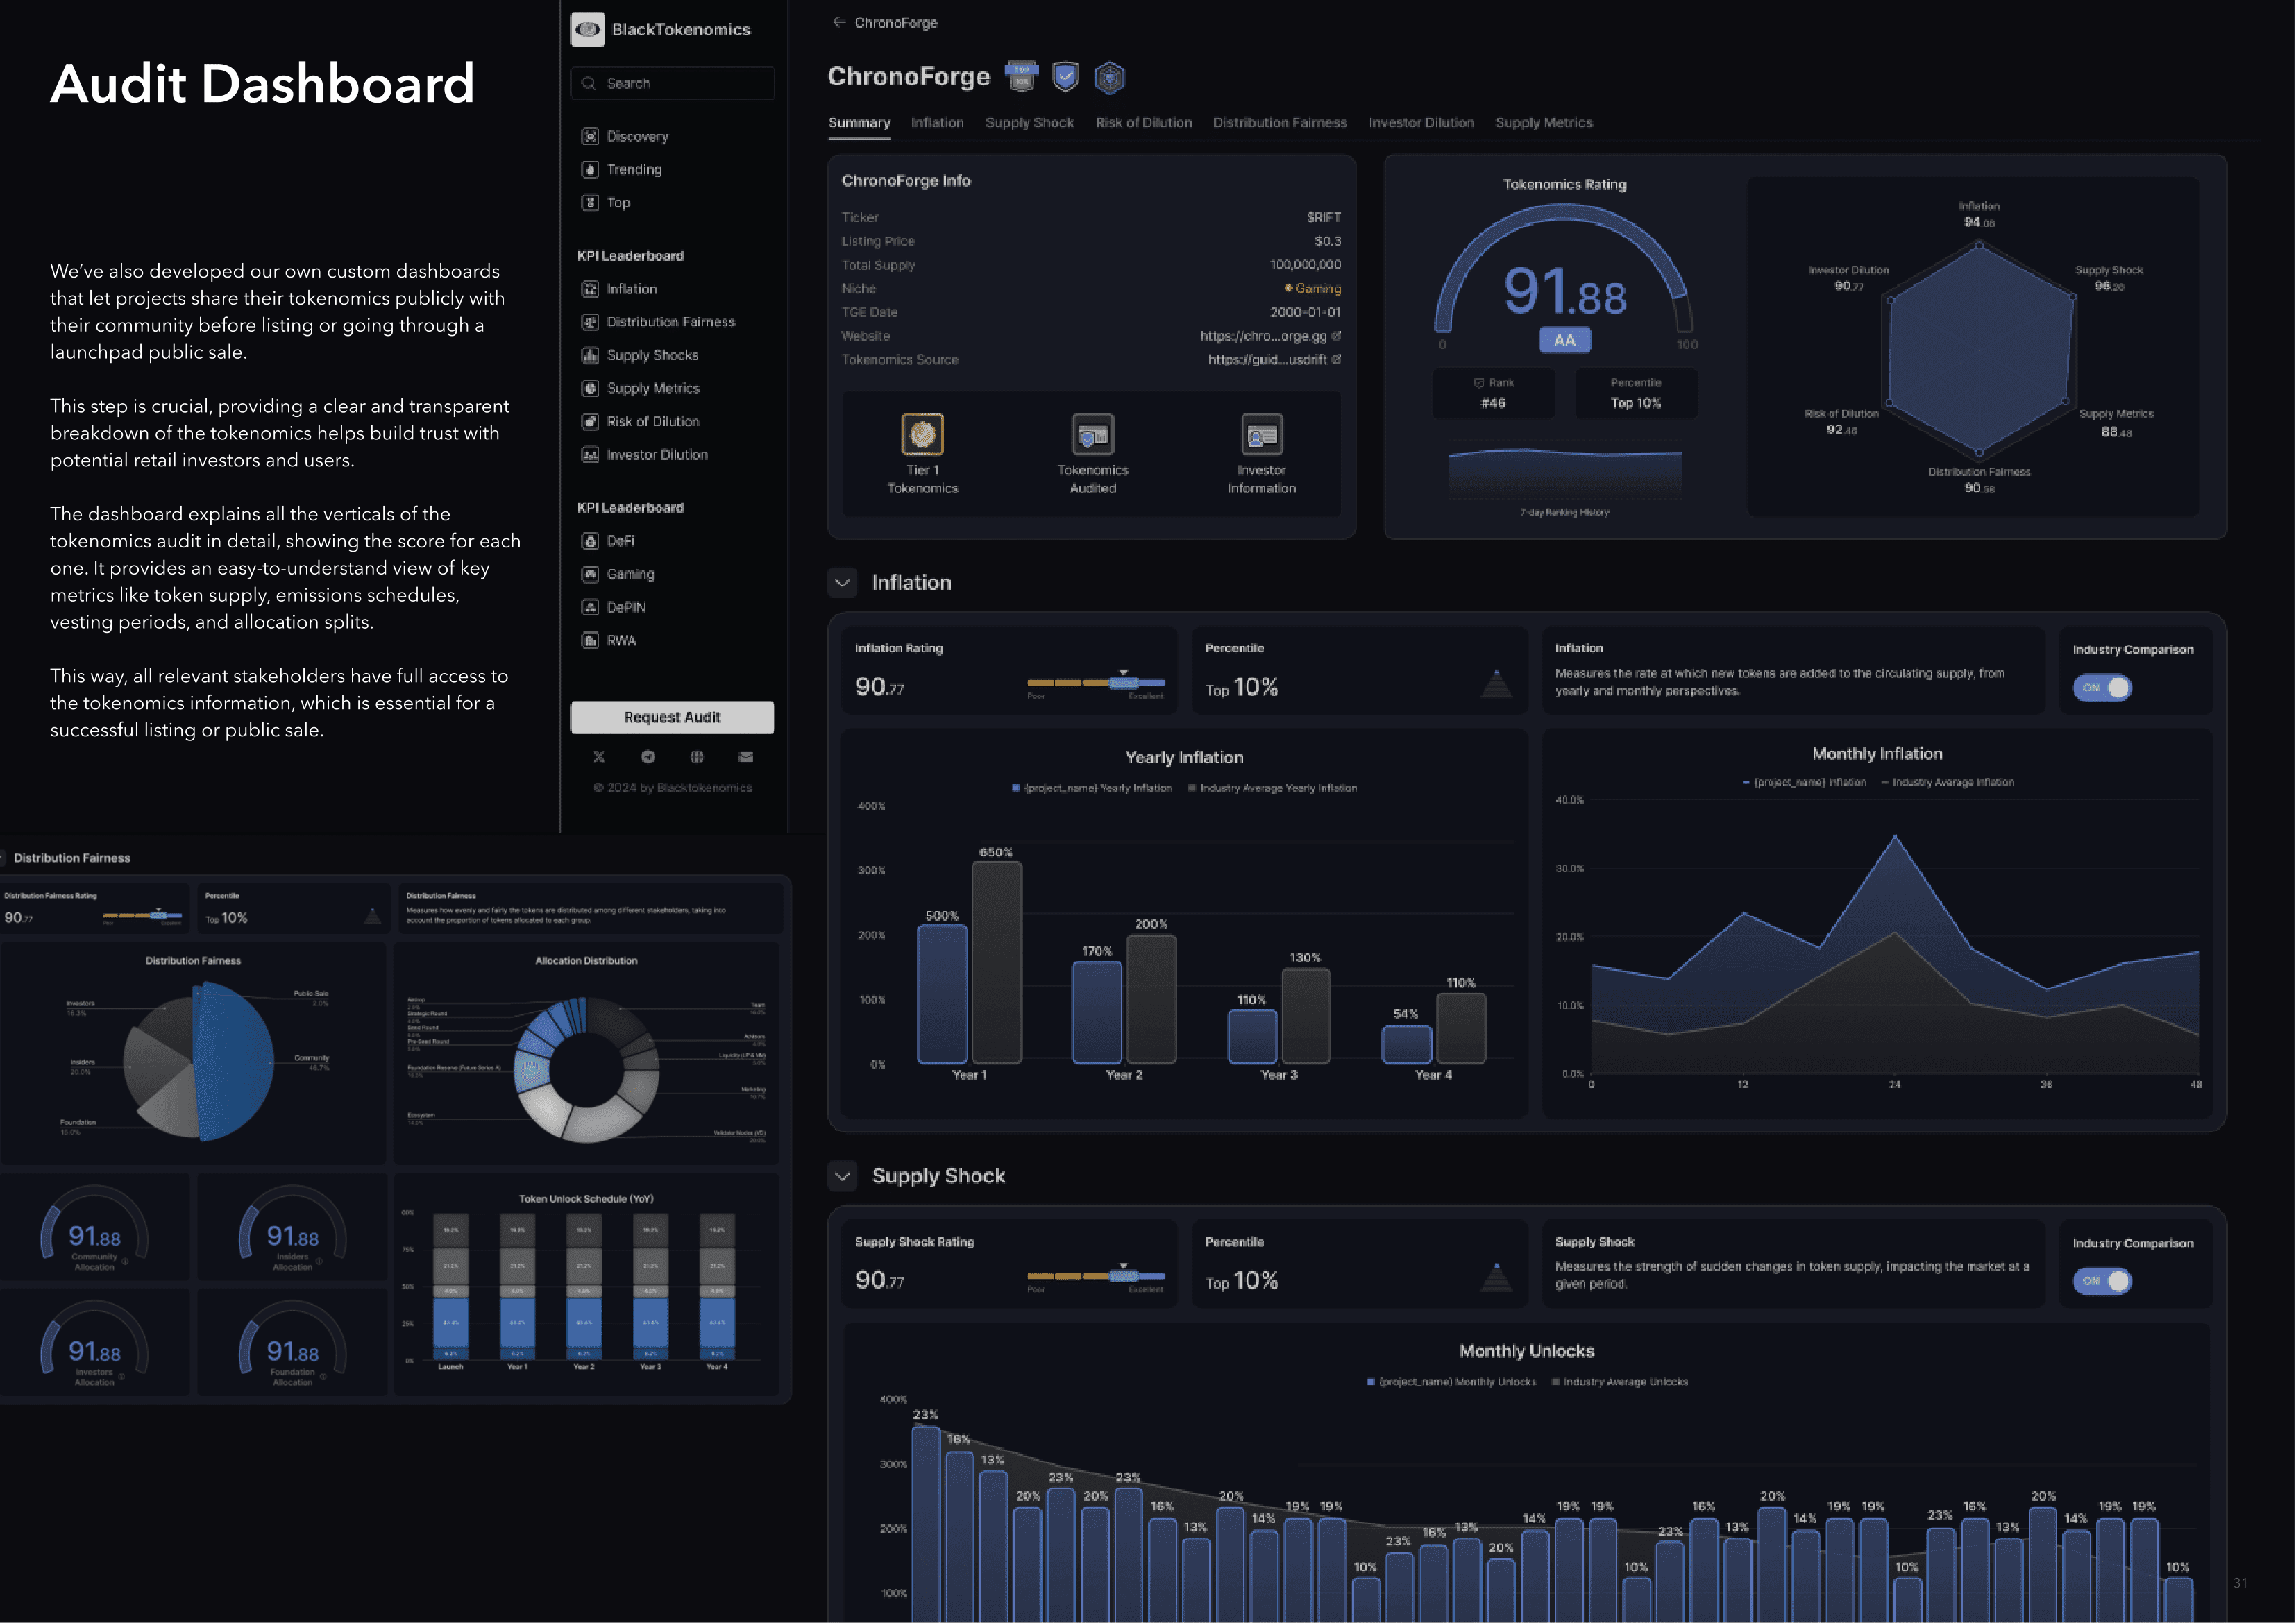Viewport: 2296px width, 1623px height.
Task: Toggle Industry Comparison in Supply Shock section
Action: pos(2102,1281)
